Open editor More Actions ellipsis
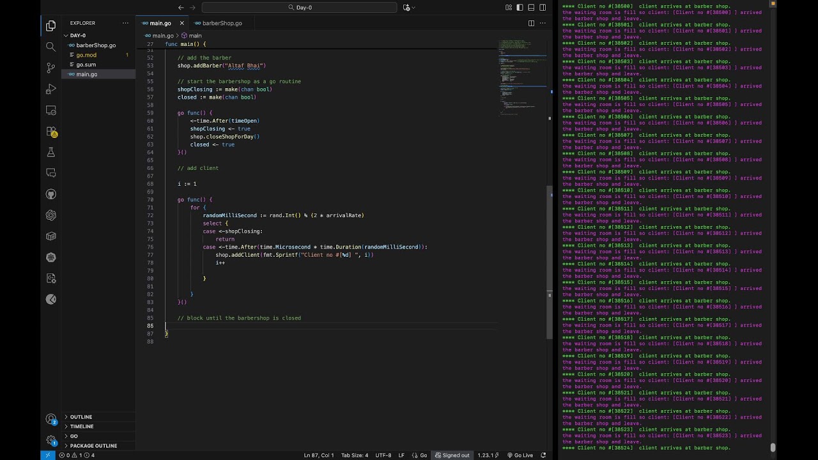 pyautogui.click(x=543, y=23)
